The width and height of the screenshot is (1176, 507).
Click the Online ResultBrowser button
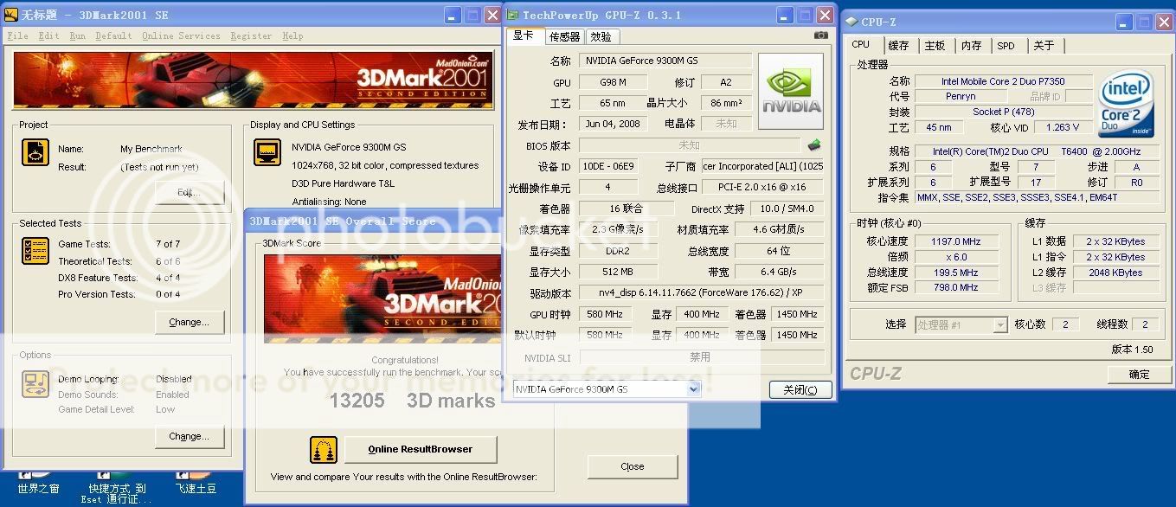tap(421, 449)
